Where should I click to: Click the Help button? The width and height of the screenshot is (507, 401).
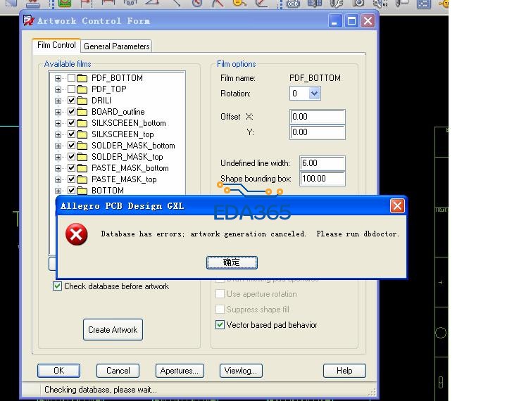tap(344, 371)
